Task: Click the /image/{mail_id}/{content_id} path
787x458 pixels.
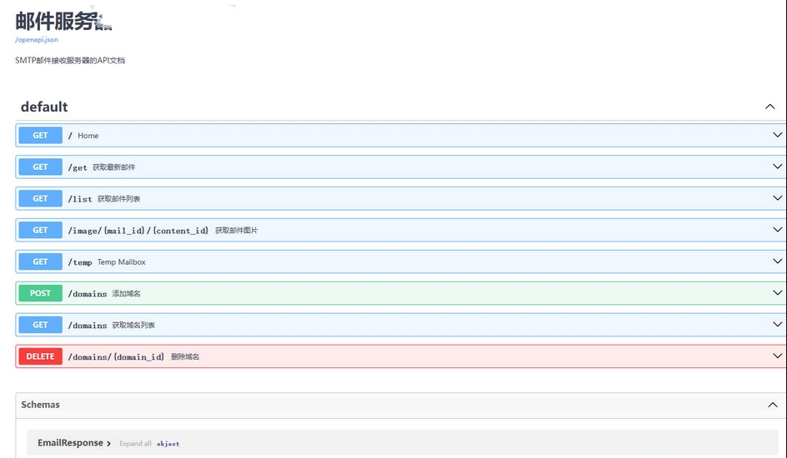Action: (x=138, y=231)
